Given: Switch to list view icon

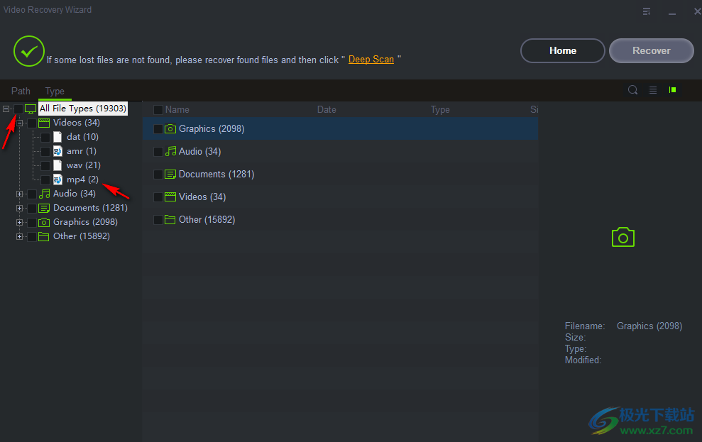Looking at the screenshot, I should click(x=652, y=90).
